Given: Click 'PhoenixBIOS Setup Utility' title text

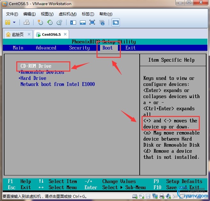Looking at the screenshot, I should [x=104, y=42].
